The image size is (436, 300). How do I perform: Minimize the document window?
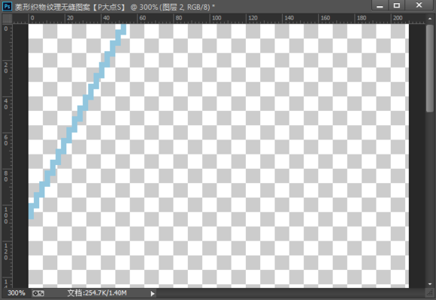(380, 5)
